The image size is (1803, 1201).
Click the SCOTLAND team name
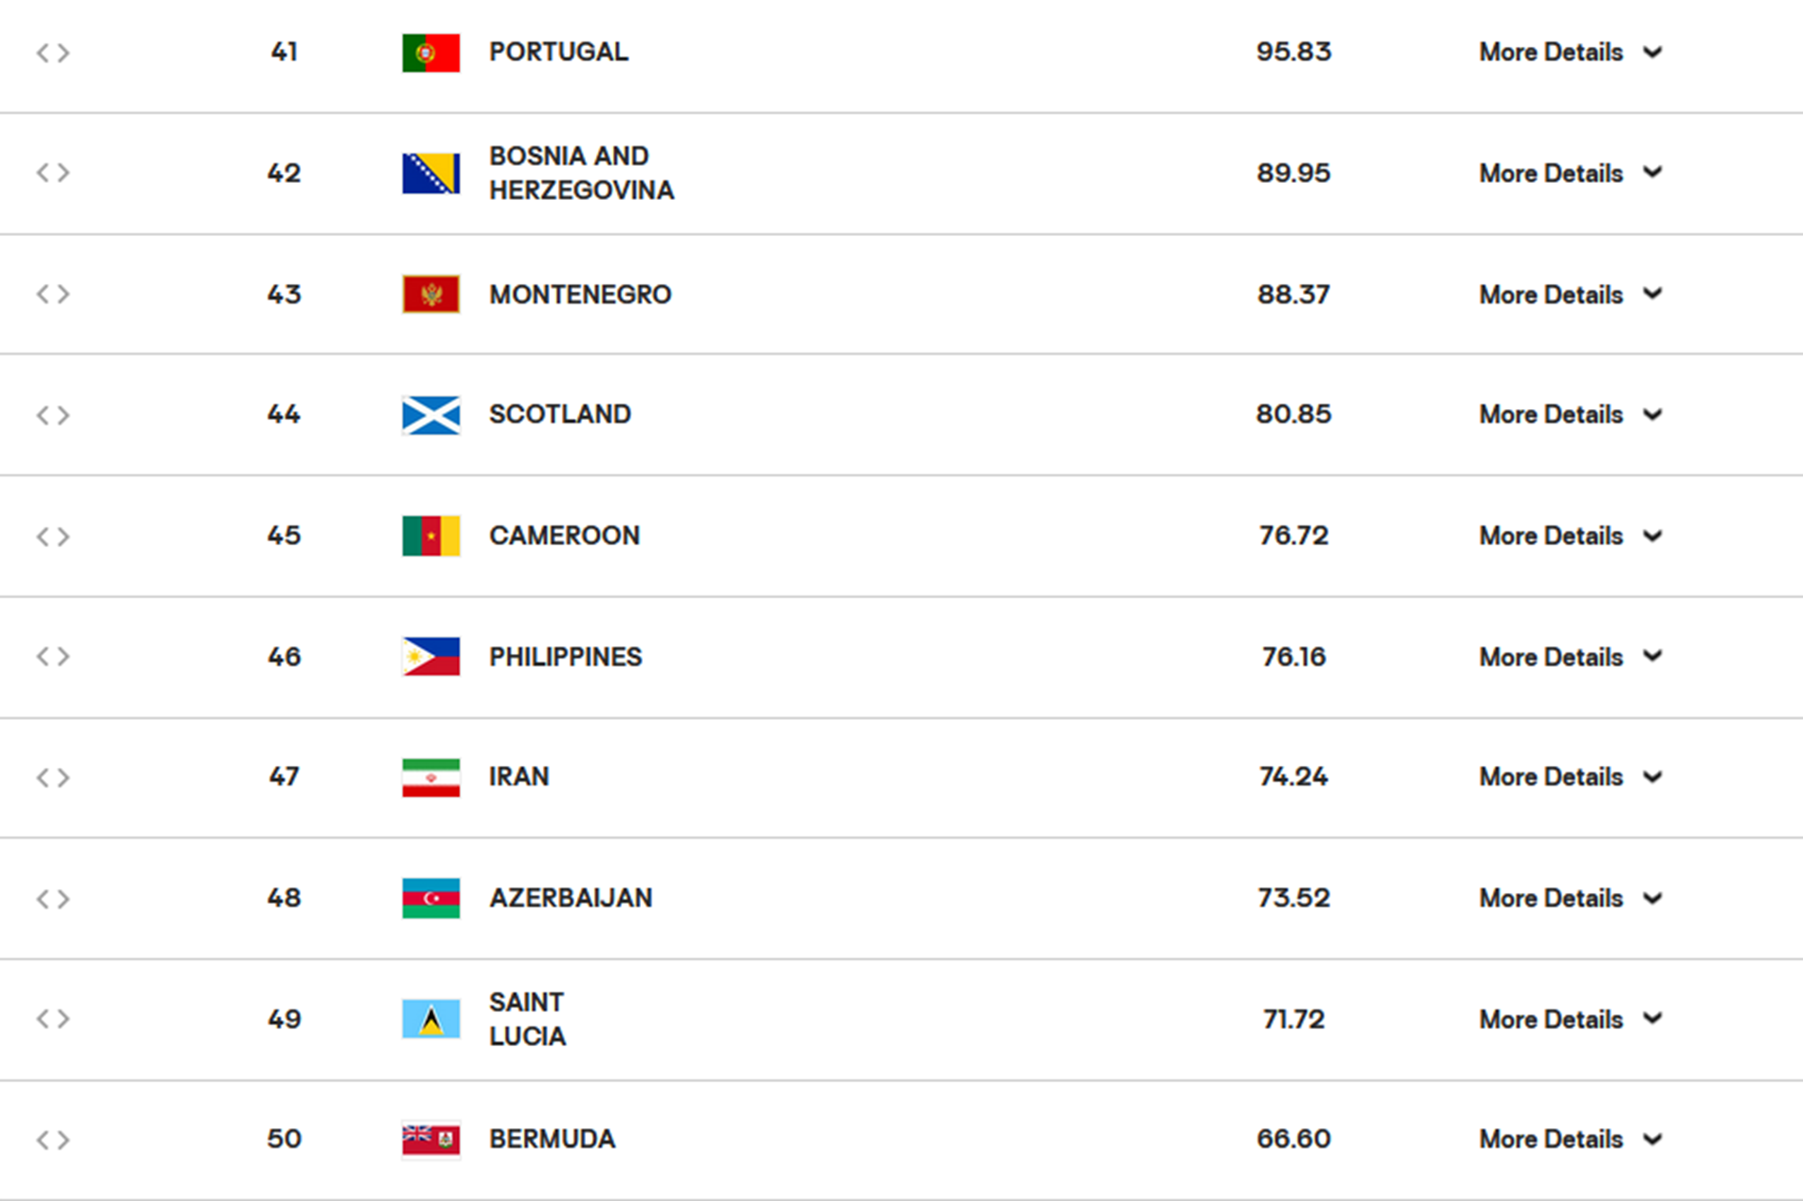[x=560, y=414]
